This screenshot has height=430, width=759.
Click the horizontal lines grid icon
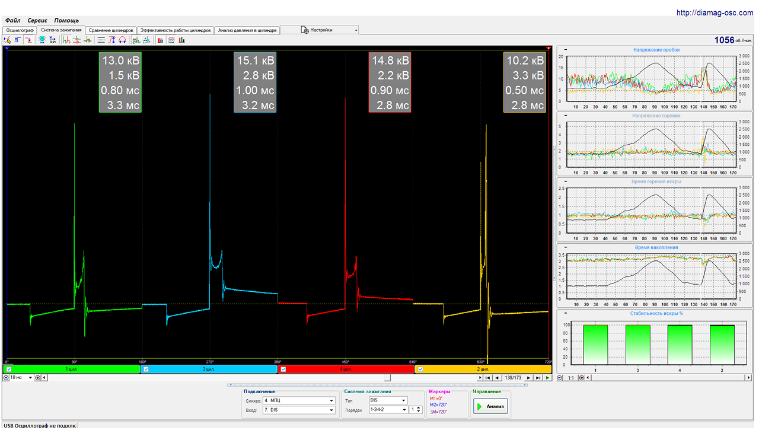point(101,40)
